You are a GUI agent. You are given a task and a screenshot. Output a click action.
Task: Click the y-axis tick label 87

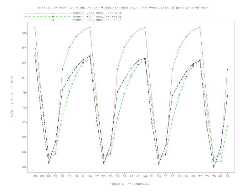coord(24,48)
